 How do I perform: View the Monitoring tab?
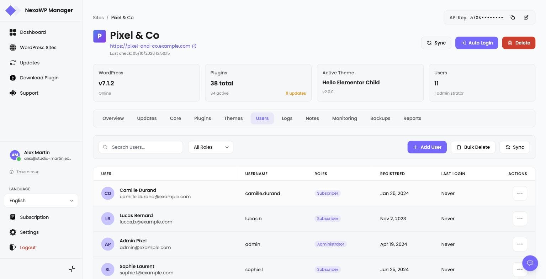[x=345, y=119]
